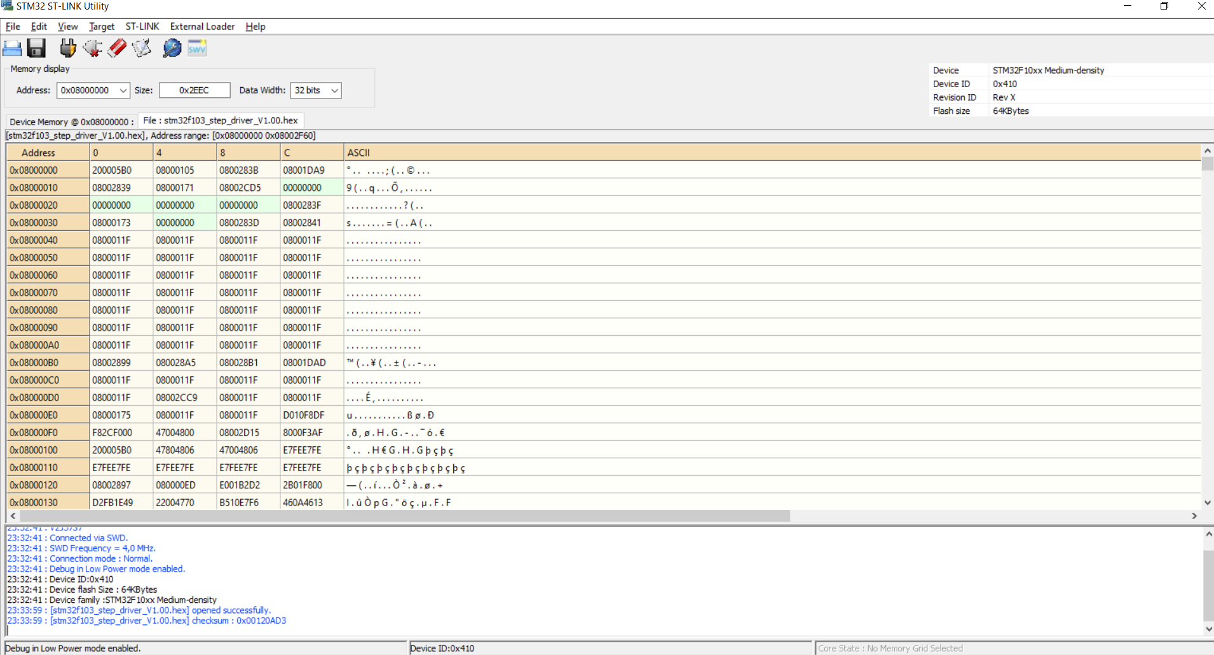The height and width of the screenshot is (655, 1214).
Task: Select cell D010F8DF in row 0x080000E0
Action: 312,415
